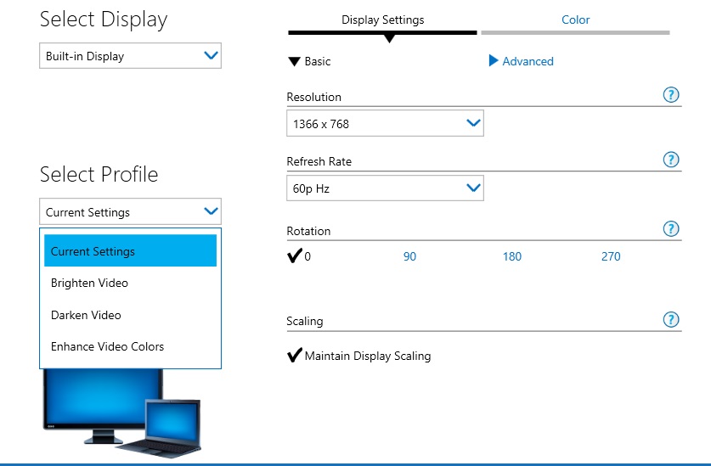Viewport: 711px width, 466px height.
Task: Toggle the Maintain Display Scaling checkmark
Action: [x=296, y=356]
